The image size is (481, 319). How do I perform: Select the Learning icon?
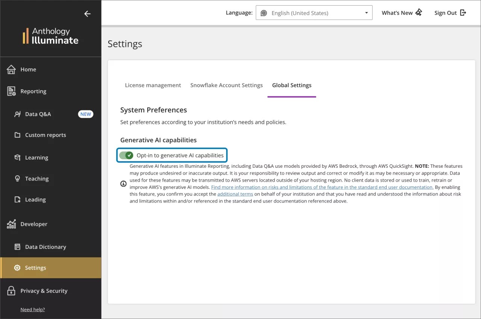18,157
